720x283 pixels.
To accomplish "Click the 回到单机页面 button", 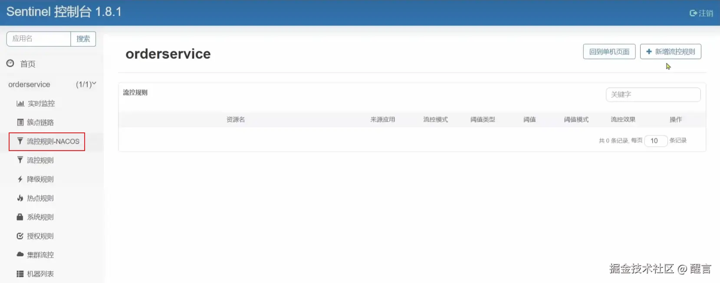I will tap(609, 51).
